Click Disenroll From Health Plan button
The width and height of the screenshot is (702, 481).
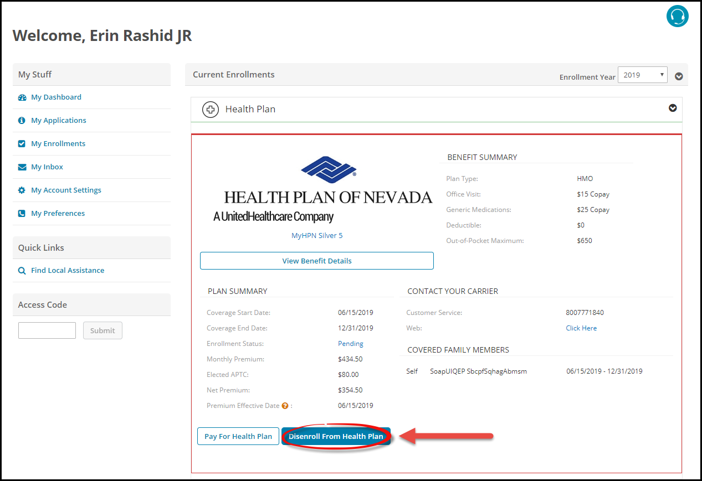(x=336, y=436)
